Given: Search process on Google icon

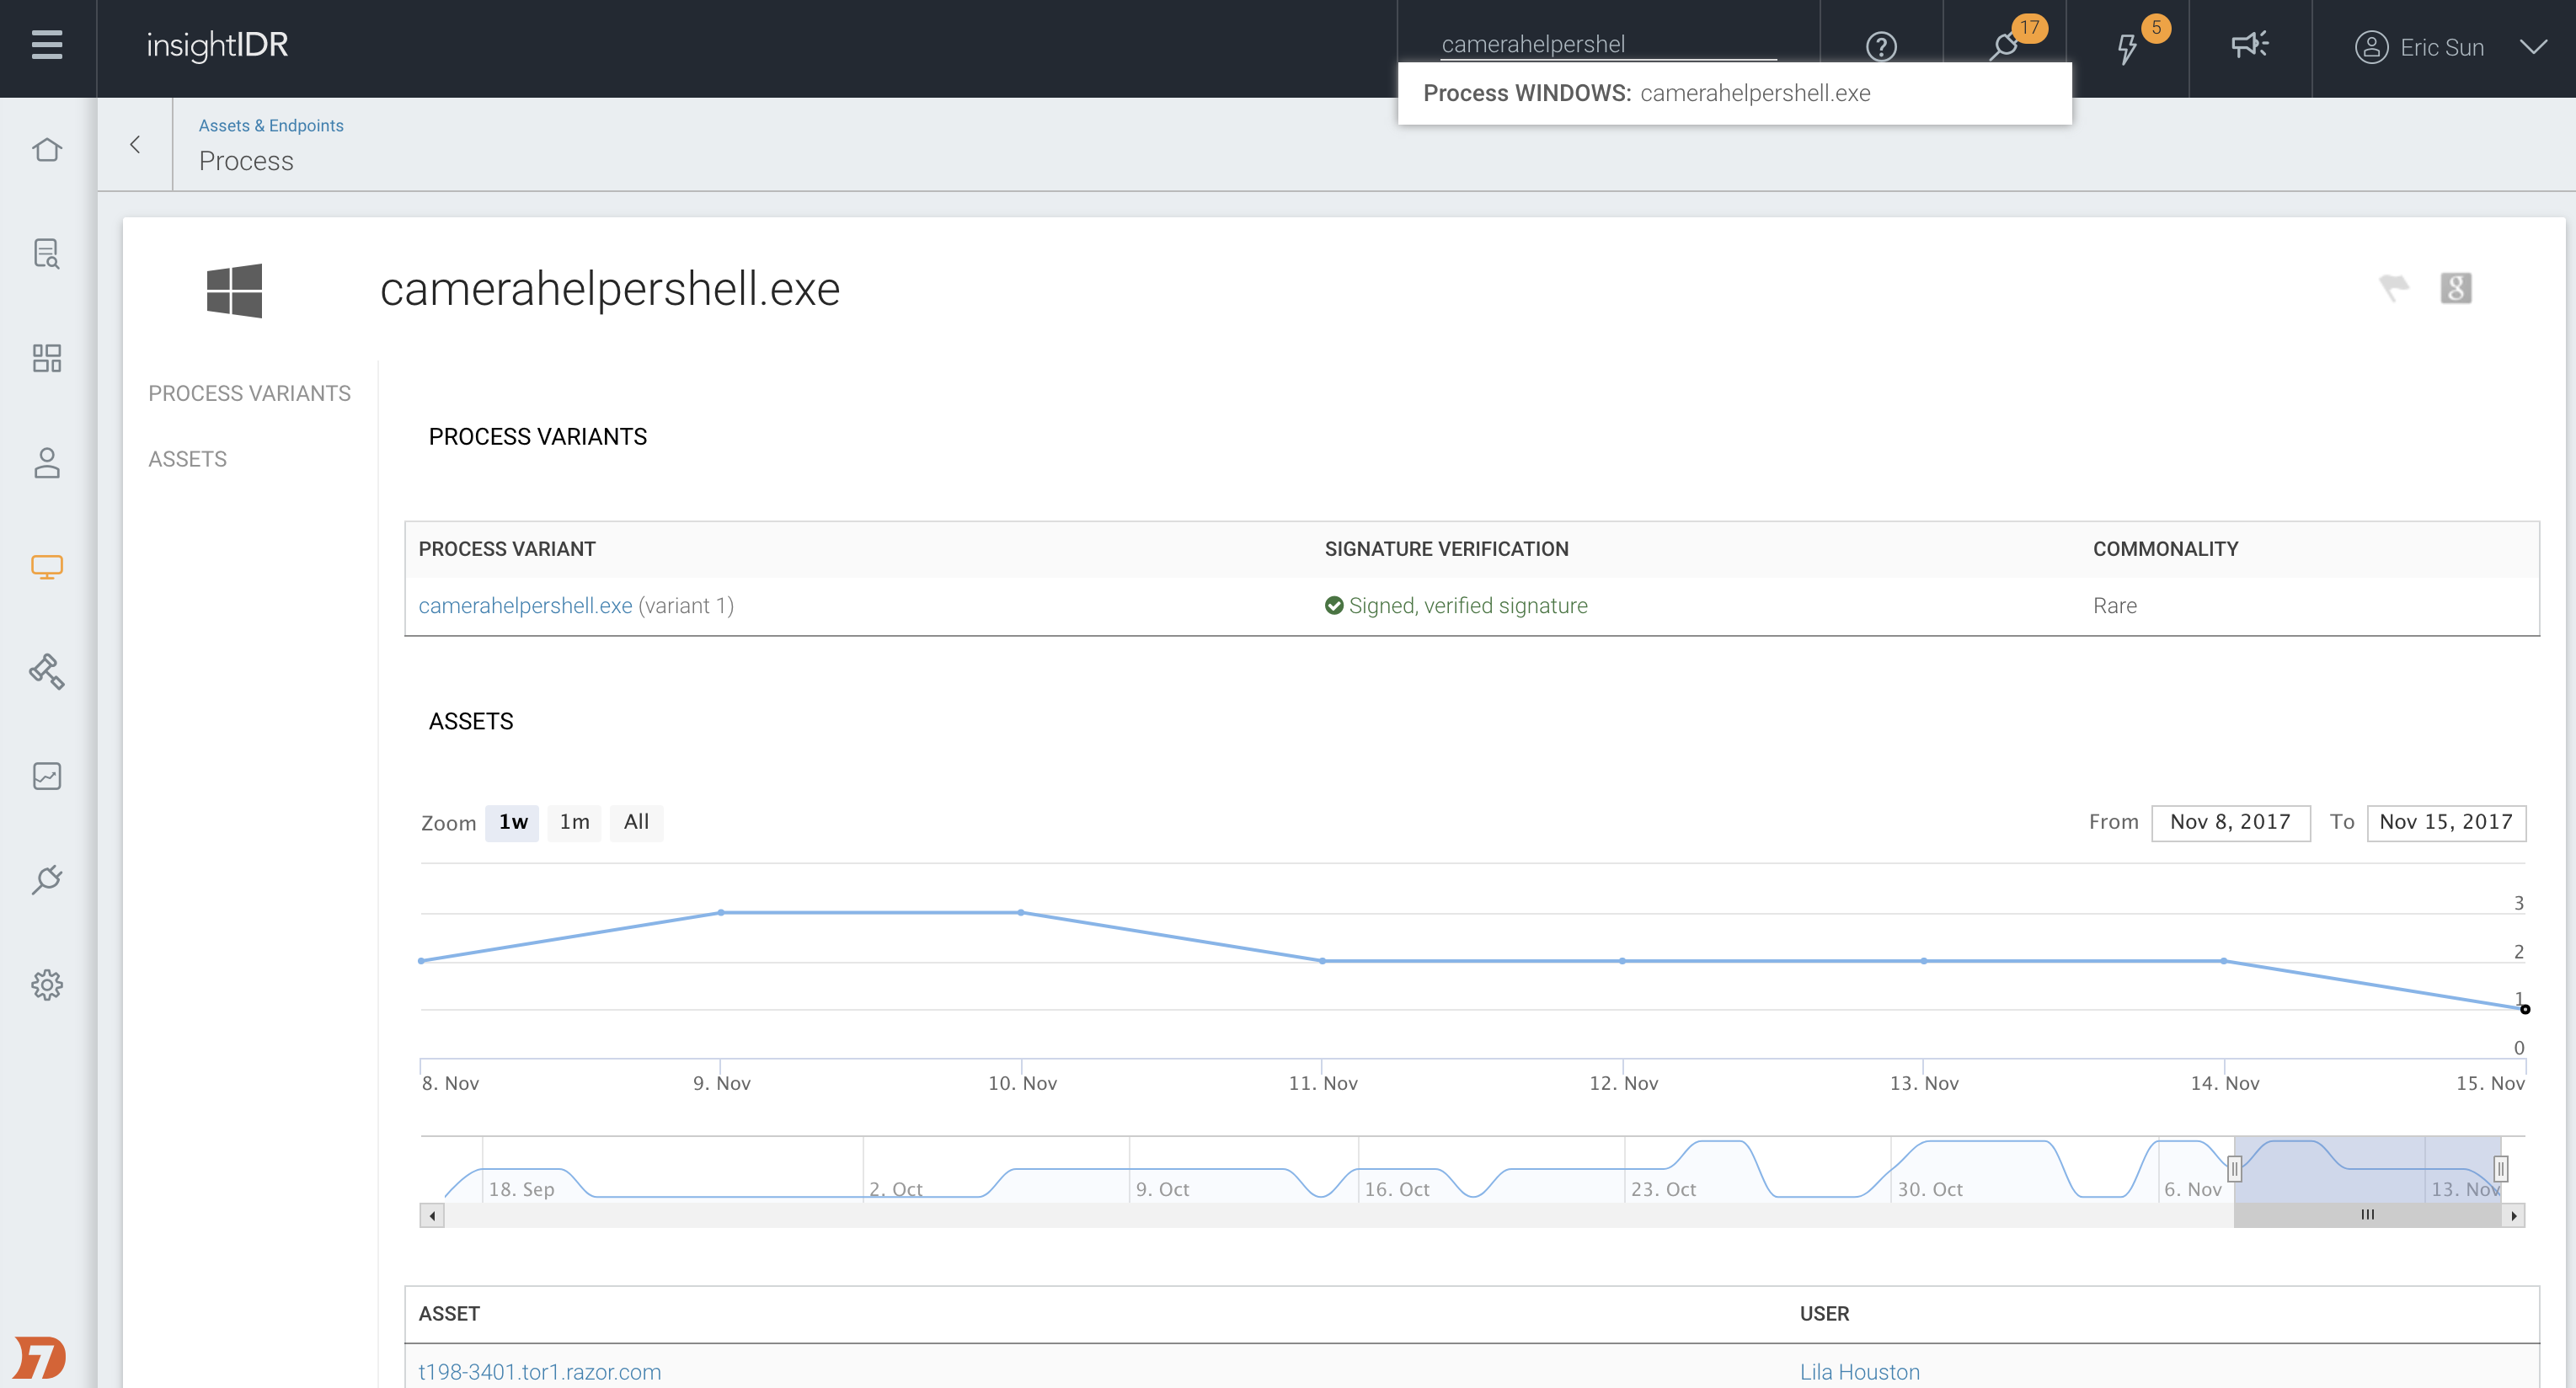Looking at the screenshot, I should click(x=2455, y=288).
